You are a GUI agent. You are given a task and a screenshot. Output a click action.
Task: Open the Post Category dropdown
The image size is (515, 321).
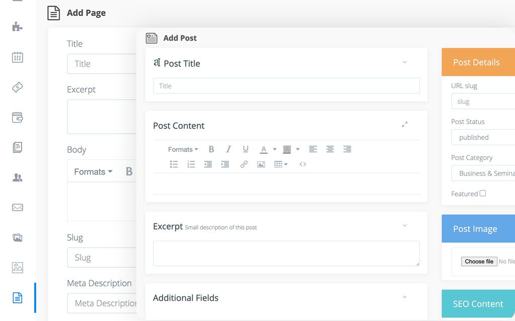click(x=483, y=173)
